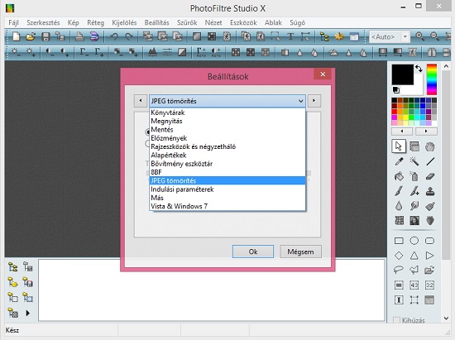
Task: Click the next settings page arrow
Action: pos(314,101)
